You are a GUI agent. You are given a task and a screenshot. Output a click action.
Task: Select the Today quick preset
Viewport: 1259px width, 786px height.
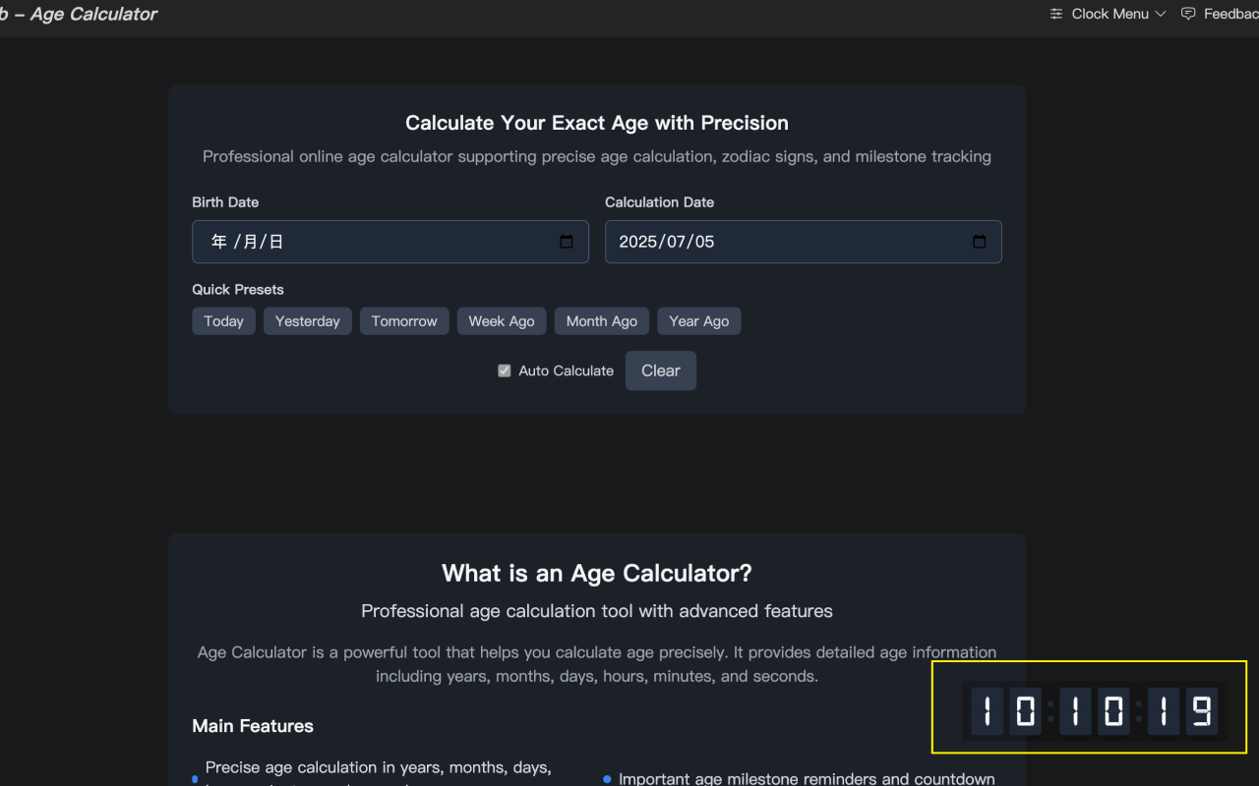pos(223,320)
